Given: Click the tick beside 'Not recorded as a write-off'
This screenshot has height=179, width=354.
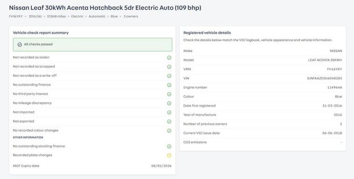Looking at the screenshot, I should (x=169, y=76).
